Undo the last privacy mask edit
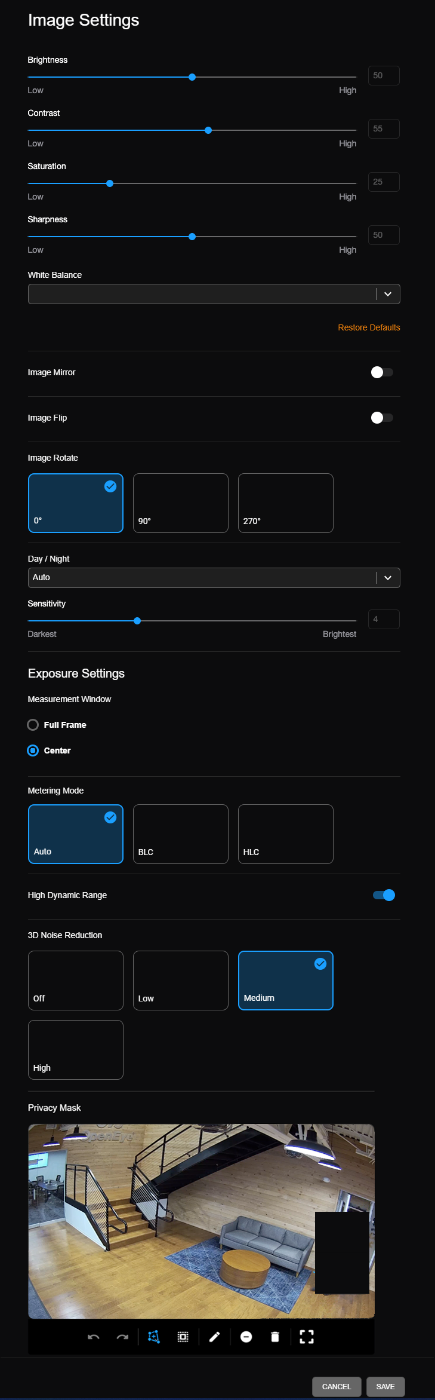The width and height of the screenshot is (435, 1400). (94, 1337)
